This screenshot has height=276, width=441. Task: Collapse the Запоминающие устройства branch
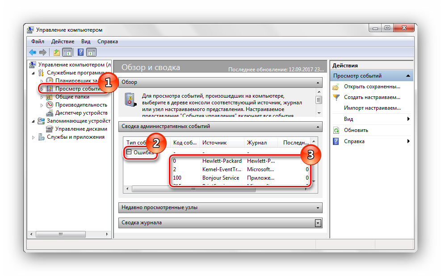pyautogui.click(x=33, y=121)
